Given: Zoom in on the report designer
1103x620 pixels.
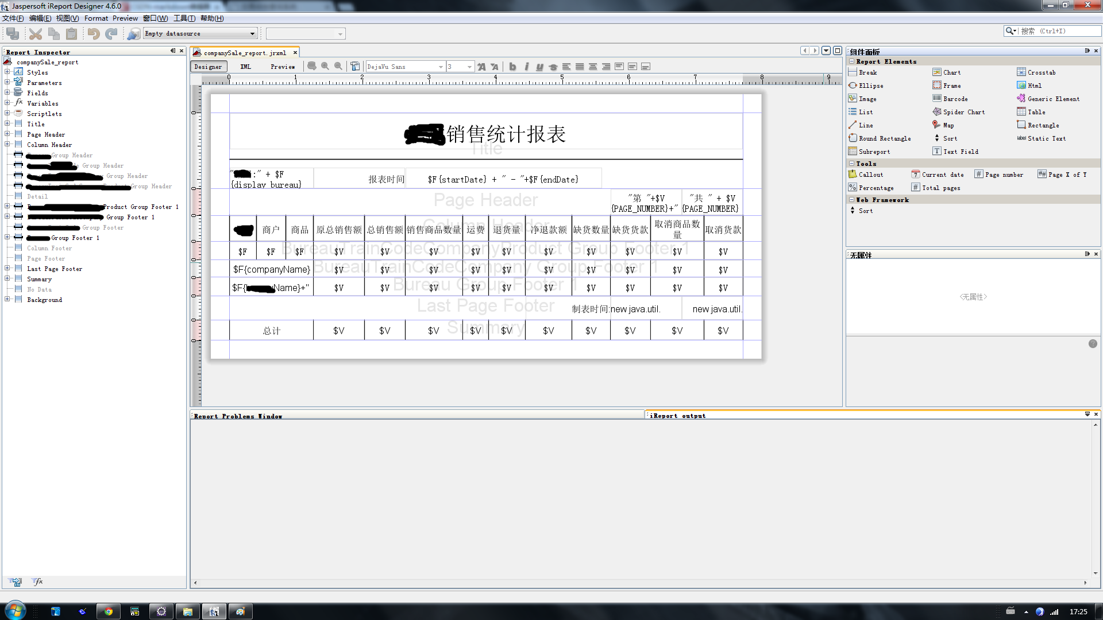Looking at the screenshot, I should pos(325,67).
